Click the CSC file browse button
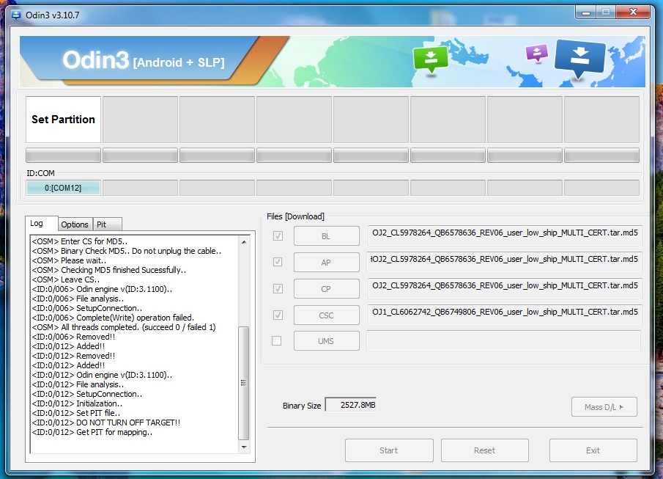Screen dimensions: 663x479 coord(327,315)
